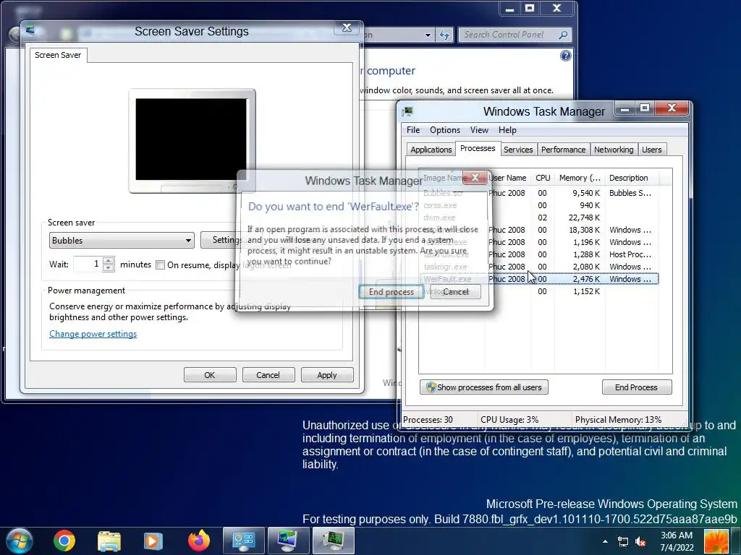Screen dimensions: 741x555
Task: Click the refresh icon beside Control Panel address bar
Action: [x=444, y=35]
